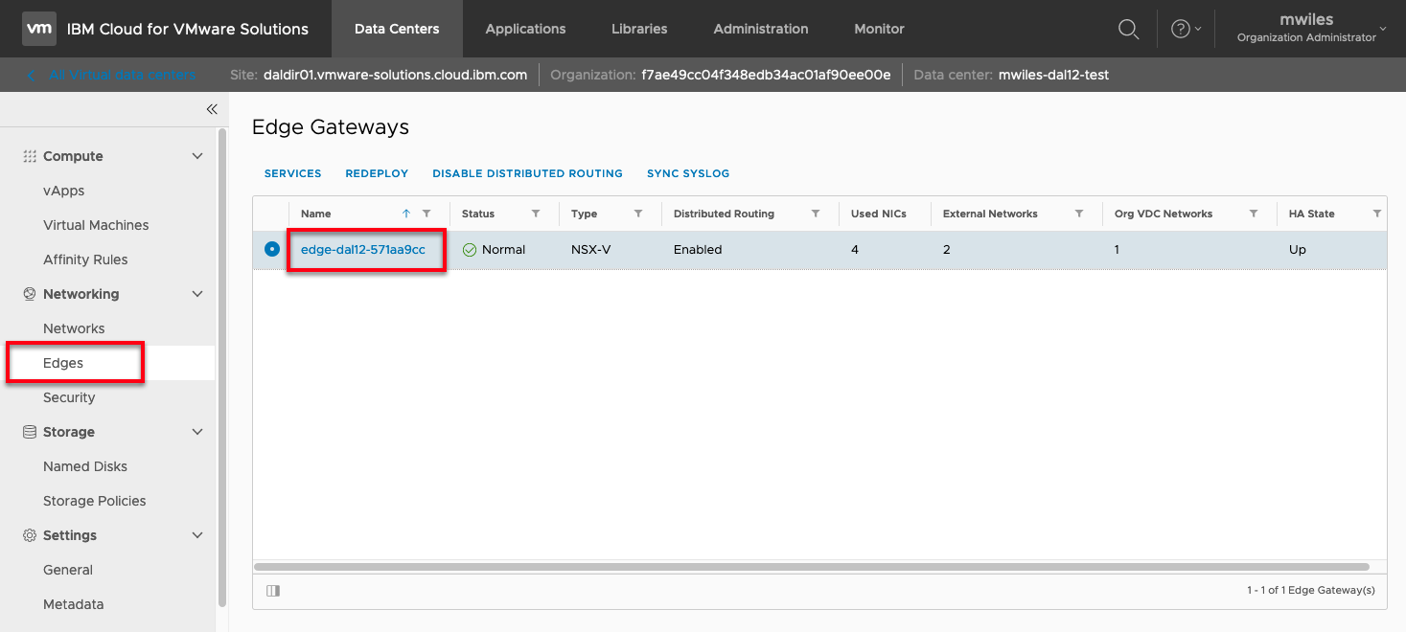This screenshot has height=632, width=1406.
Task: Collapse the Storage section chevron
Action: pyautogui.click(x=197, y=432)
